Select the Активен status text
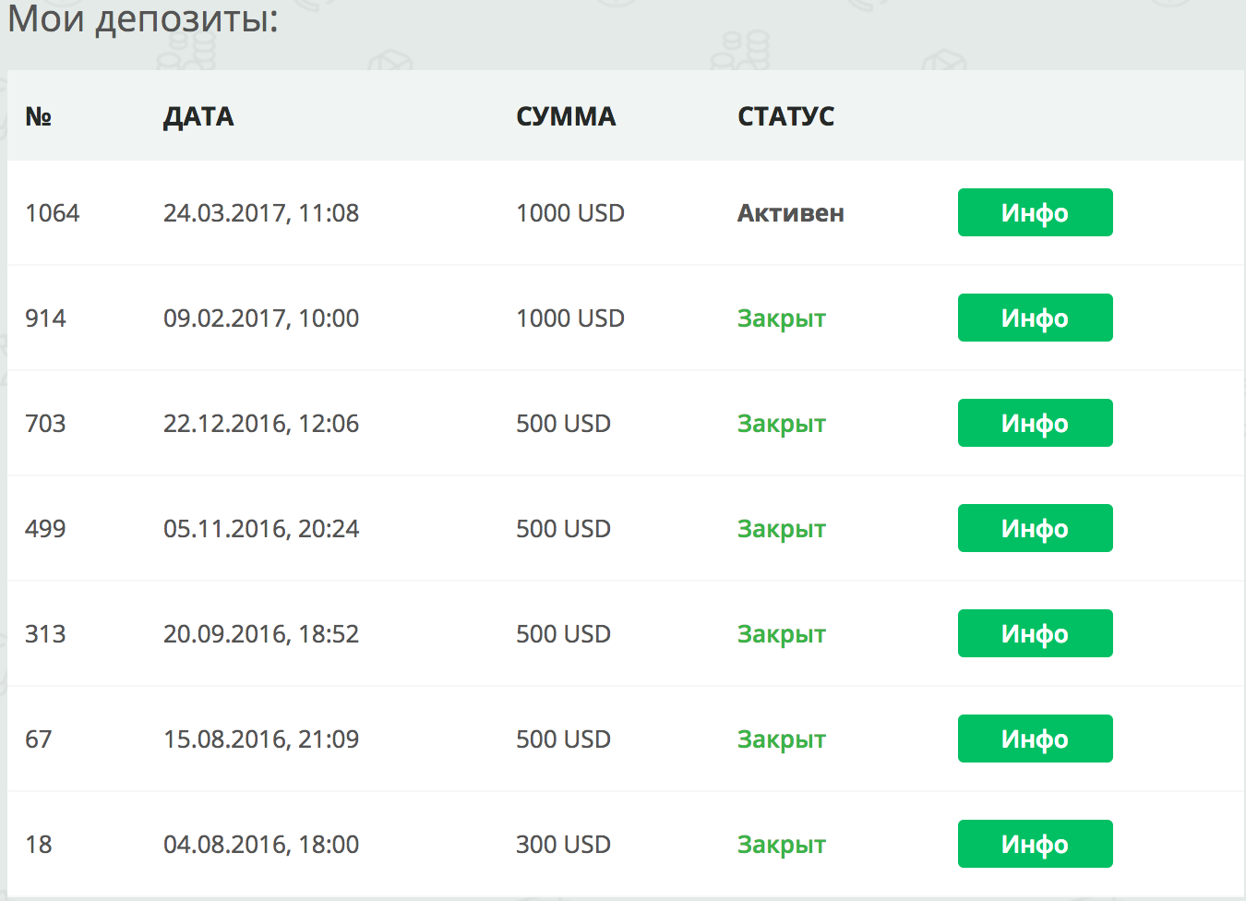The height and width of the screenshot is (901, 1246). pos(791,213)
